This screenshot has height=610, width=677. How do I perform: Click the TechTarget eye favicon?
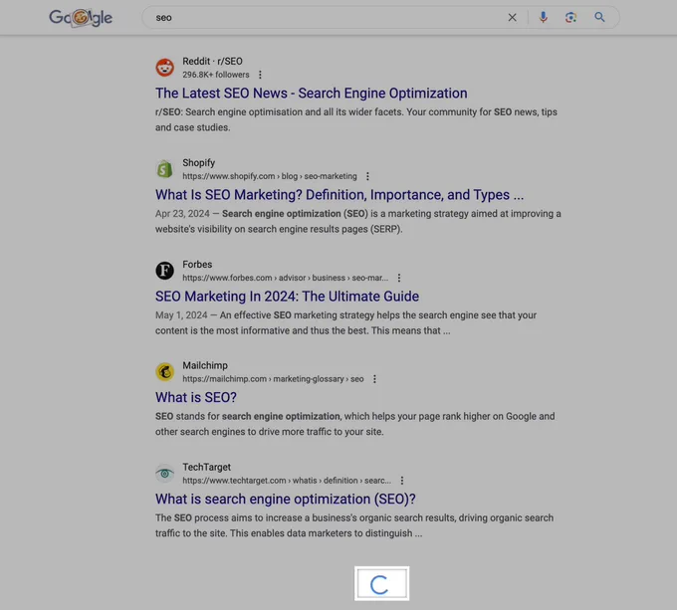click(x=165, y=474)
